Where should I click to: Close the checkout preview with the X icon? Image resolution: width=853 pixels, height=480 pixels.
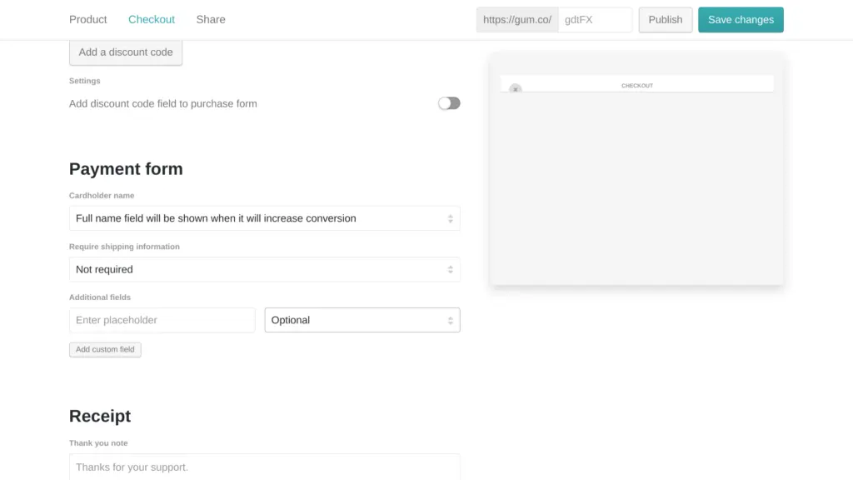point(515,88)
